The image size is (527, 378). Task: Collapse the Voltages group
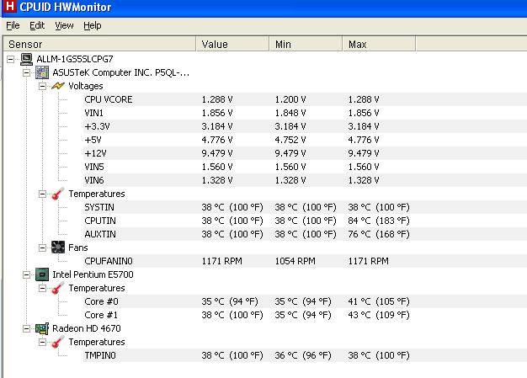coord(42,87)
